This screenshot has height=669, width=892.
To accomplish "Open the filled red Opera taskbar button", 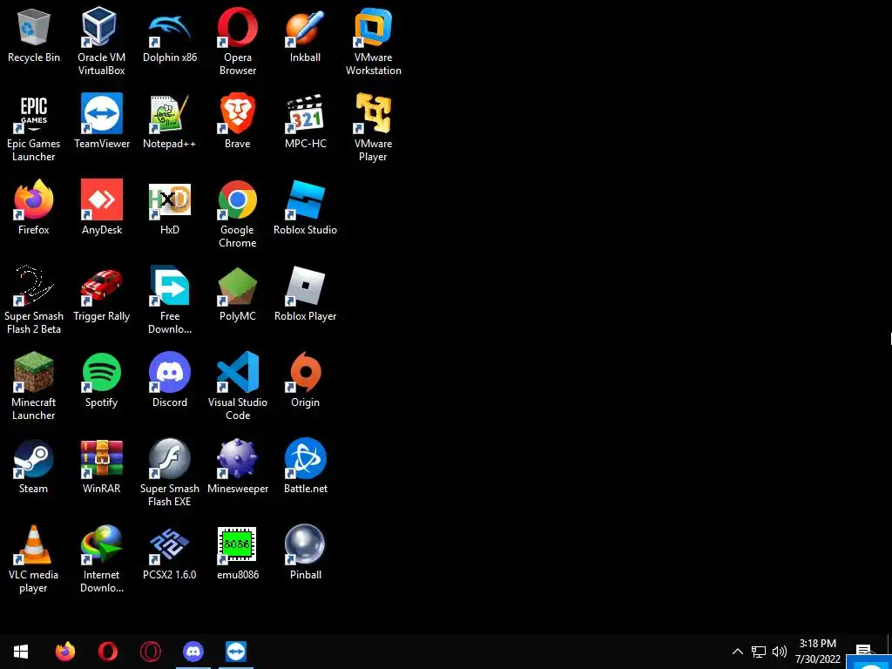I will [x=108, y=652].
